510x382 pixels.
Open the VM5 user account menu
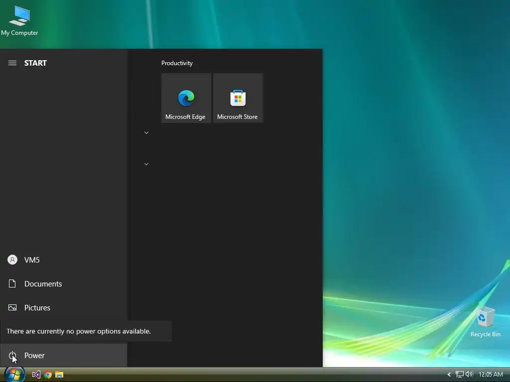[63, 260]
